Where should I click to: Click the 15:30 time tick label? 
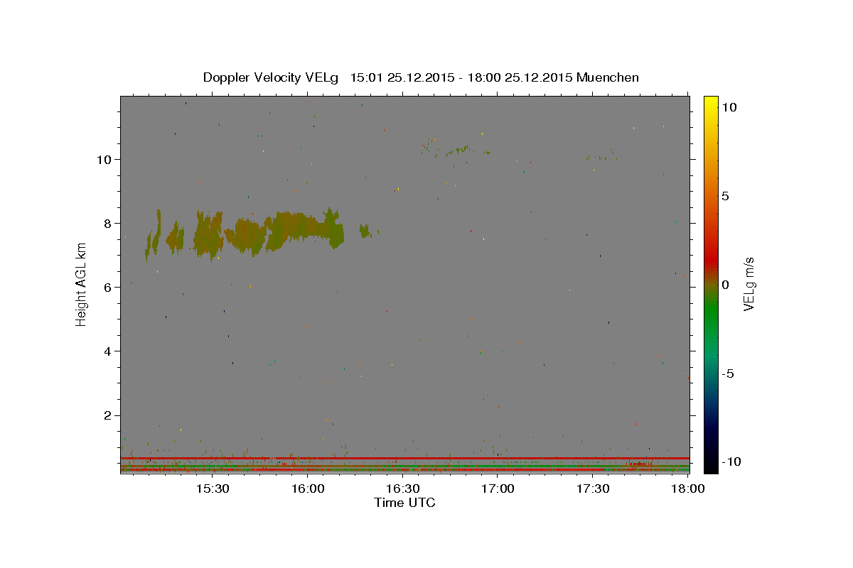[213, 488]
